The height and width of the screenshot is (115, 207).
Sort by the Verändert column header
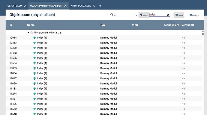188,25
